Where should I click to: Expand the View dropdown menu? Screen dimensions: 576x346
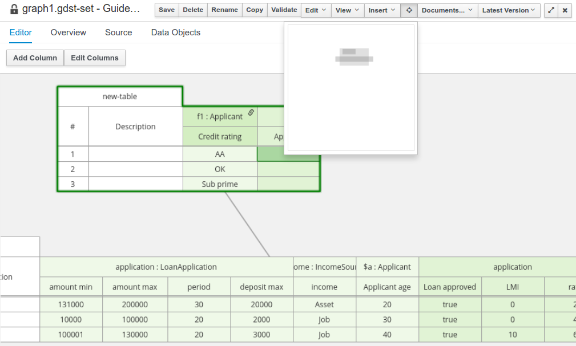[x=348, y=10]
